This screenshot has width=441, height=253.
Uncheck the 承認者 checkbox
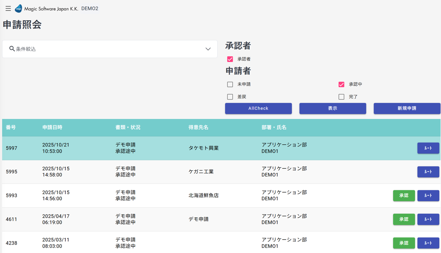[x=230, y=59]
